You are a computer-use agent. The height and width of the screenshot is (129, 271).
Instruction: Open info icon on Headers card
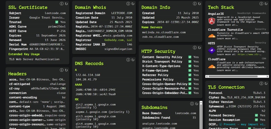[x=62, y=70]
